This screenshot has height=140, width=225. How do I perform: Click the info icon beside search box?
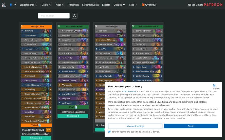point(74,16)
